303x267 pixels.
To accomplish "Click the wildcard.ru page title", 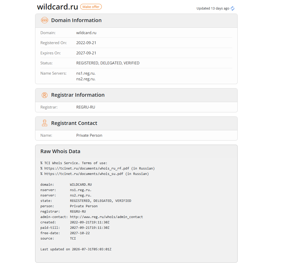I will click(57, 7).
